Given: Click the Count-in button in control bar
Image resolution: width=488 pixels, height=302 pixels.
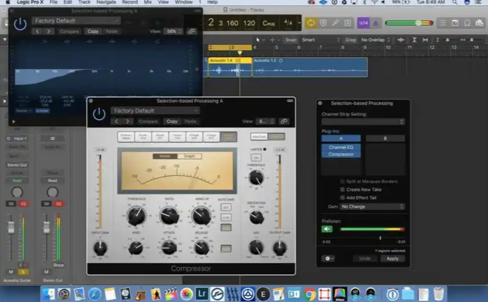Looking at the screenshot, I should (x=363, y=23).
